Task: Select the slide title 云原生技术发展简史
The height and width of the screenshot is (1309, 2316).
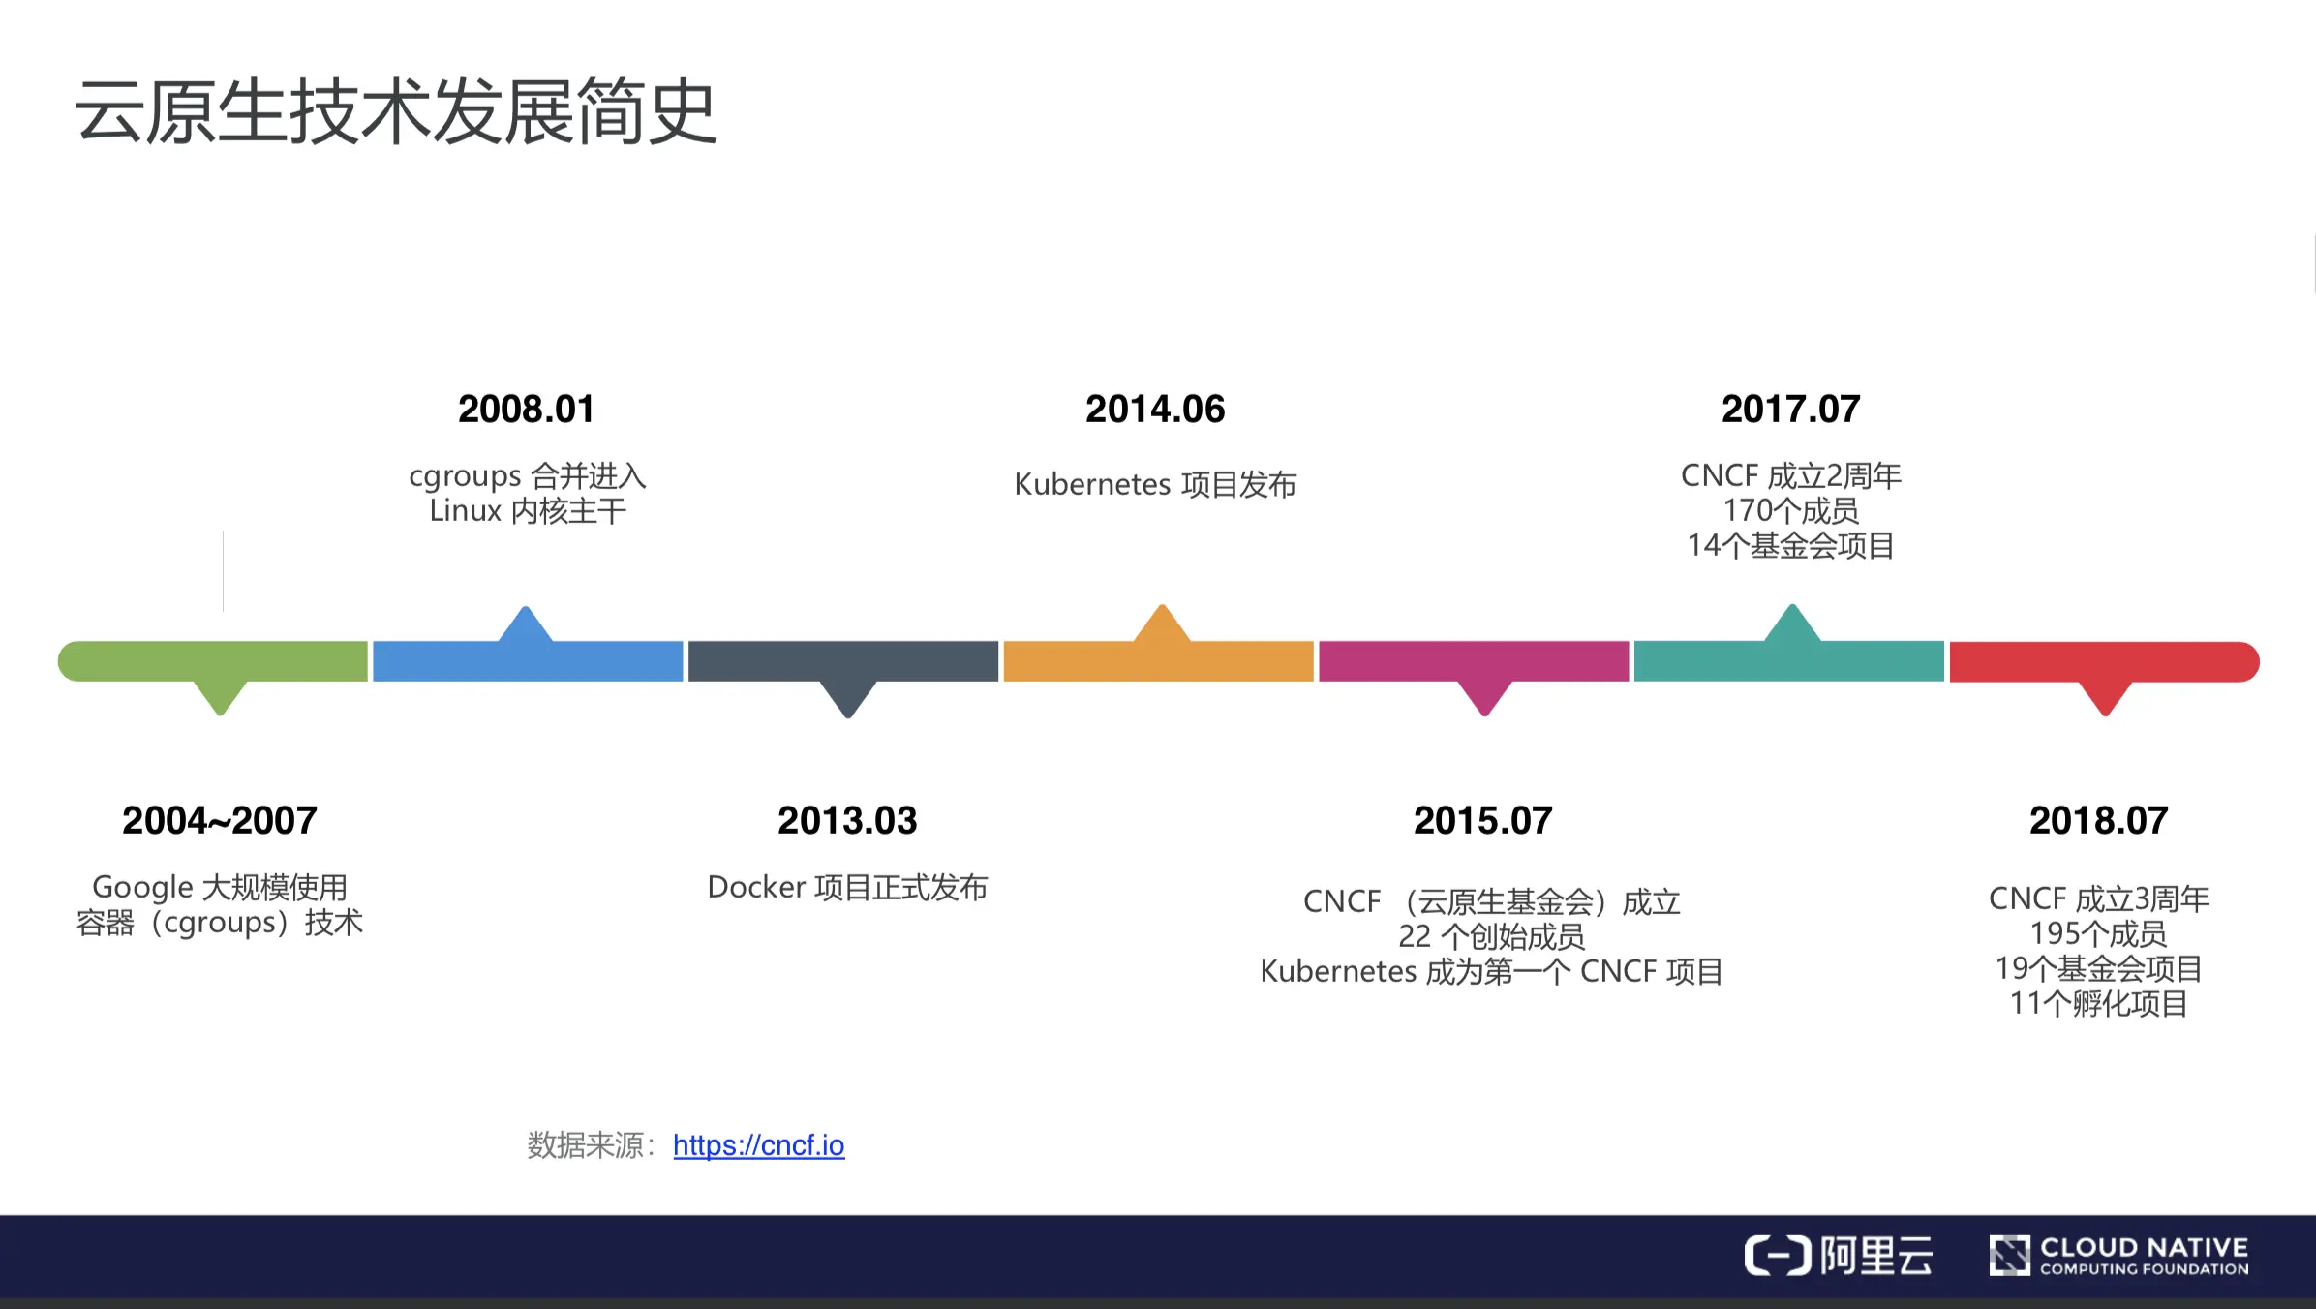Action: click(395, 112)
